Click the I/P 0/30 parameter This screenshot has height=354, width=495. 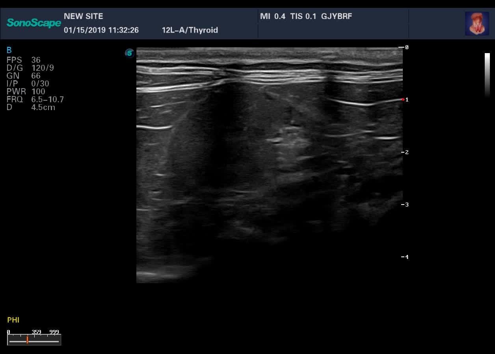[x=28, y=84]
